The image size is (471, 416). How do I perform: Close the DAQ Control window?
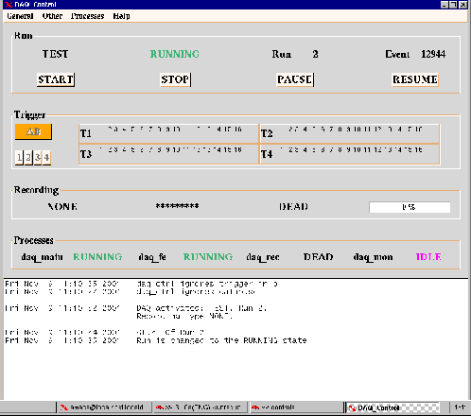[x=462, y=5]
